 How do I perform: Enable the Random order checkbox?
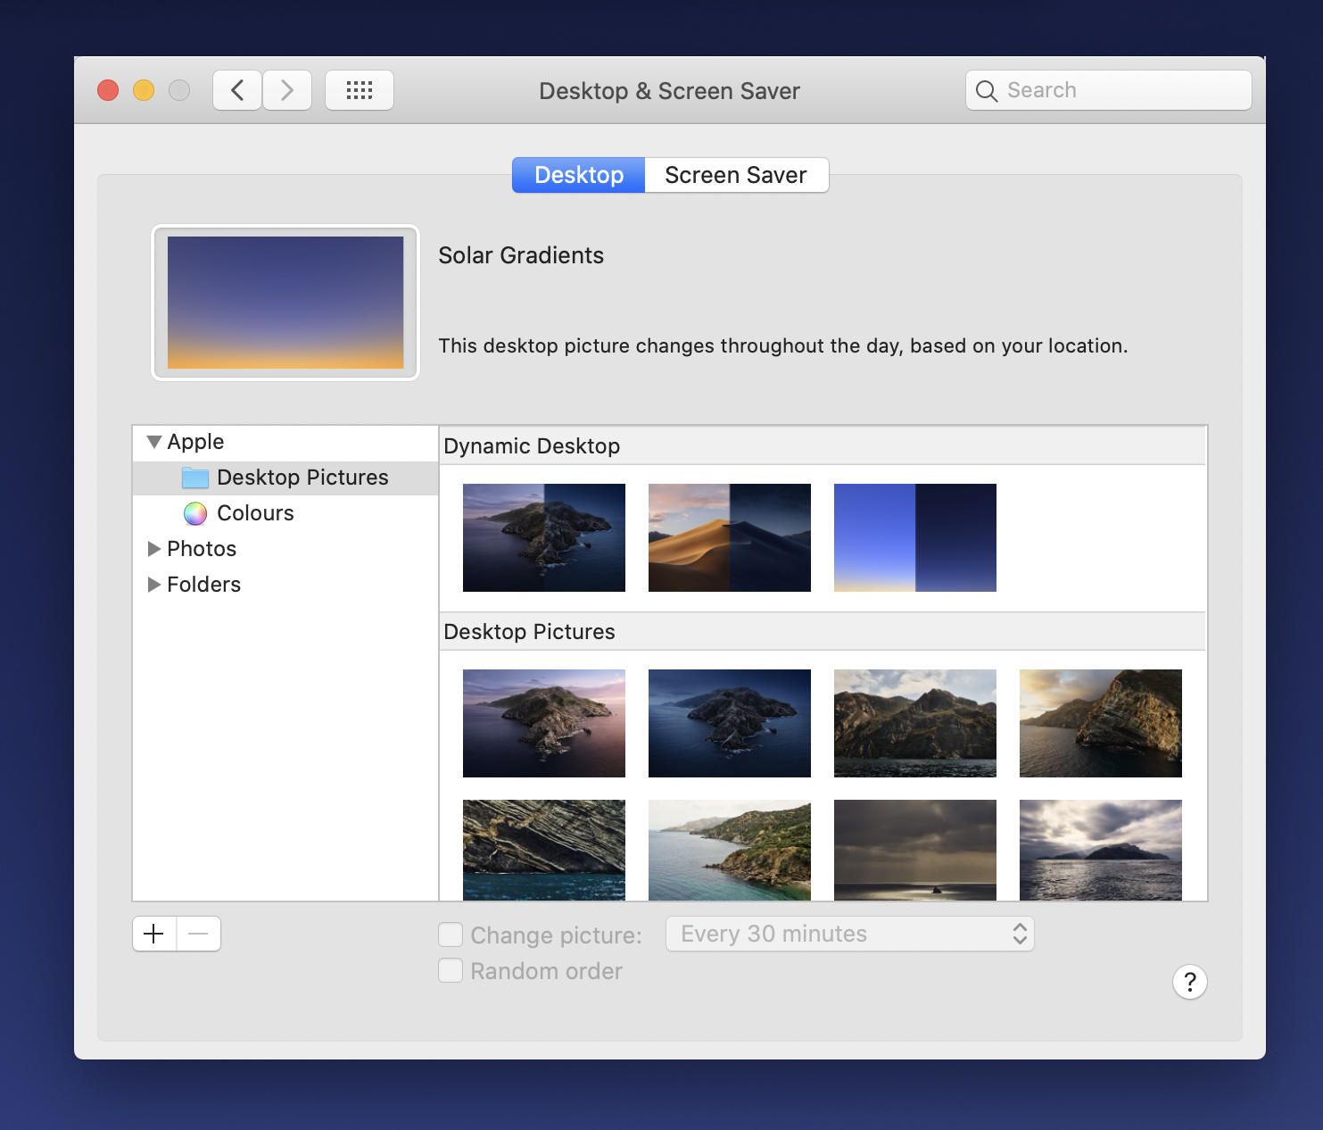click(x=451, y=970)
